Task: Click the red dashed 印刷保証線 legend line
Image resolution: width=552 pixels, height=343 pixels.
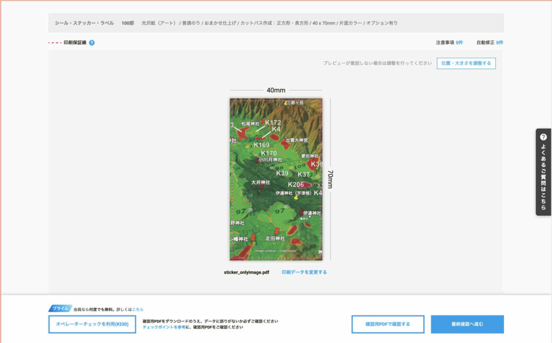Action: (55, 43)
